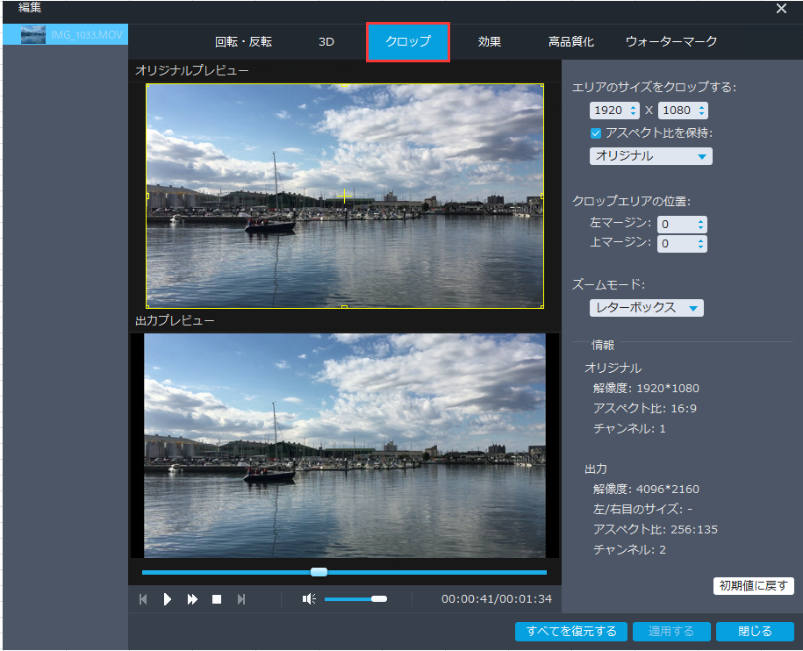Stop the video playback
This screenshot has width=803, height=651.
click(217, 599)
